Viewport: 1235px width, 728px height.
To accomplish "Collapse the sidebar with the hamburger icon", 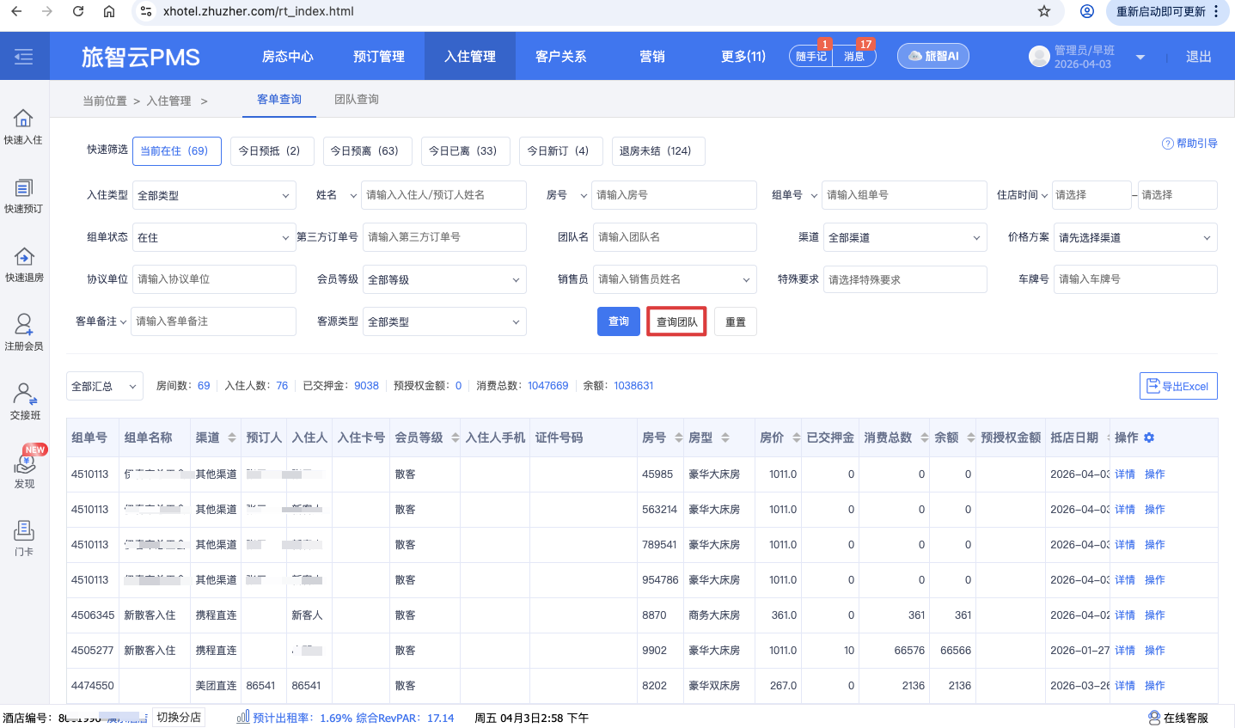I will click(24, 57).
